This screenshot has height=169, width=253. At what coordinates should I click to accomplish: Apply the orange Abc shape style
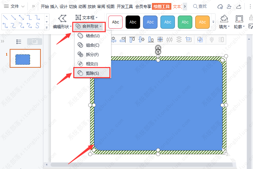(202, 22)
